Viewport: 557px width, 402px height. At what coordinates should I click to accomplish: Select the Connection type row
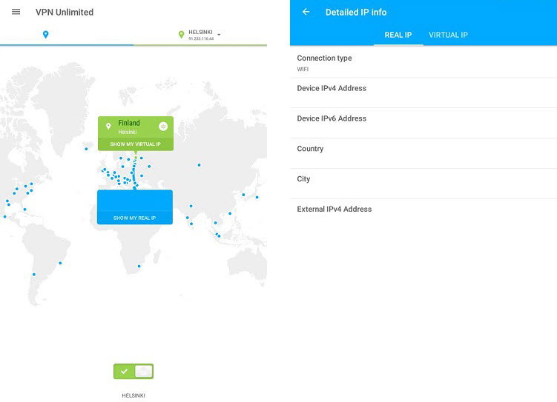click(x=423, y=62)
